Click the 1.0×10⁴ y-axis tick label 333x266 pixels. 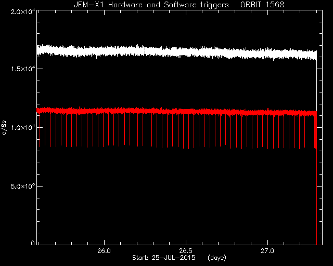[x=23, y=127]
